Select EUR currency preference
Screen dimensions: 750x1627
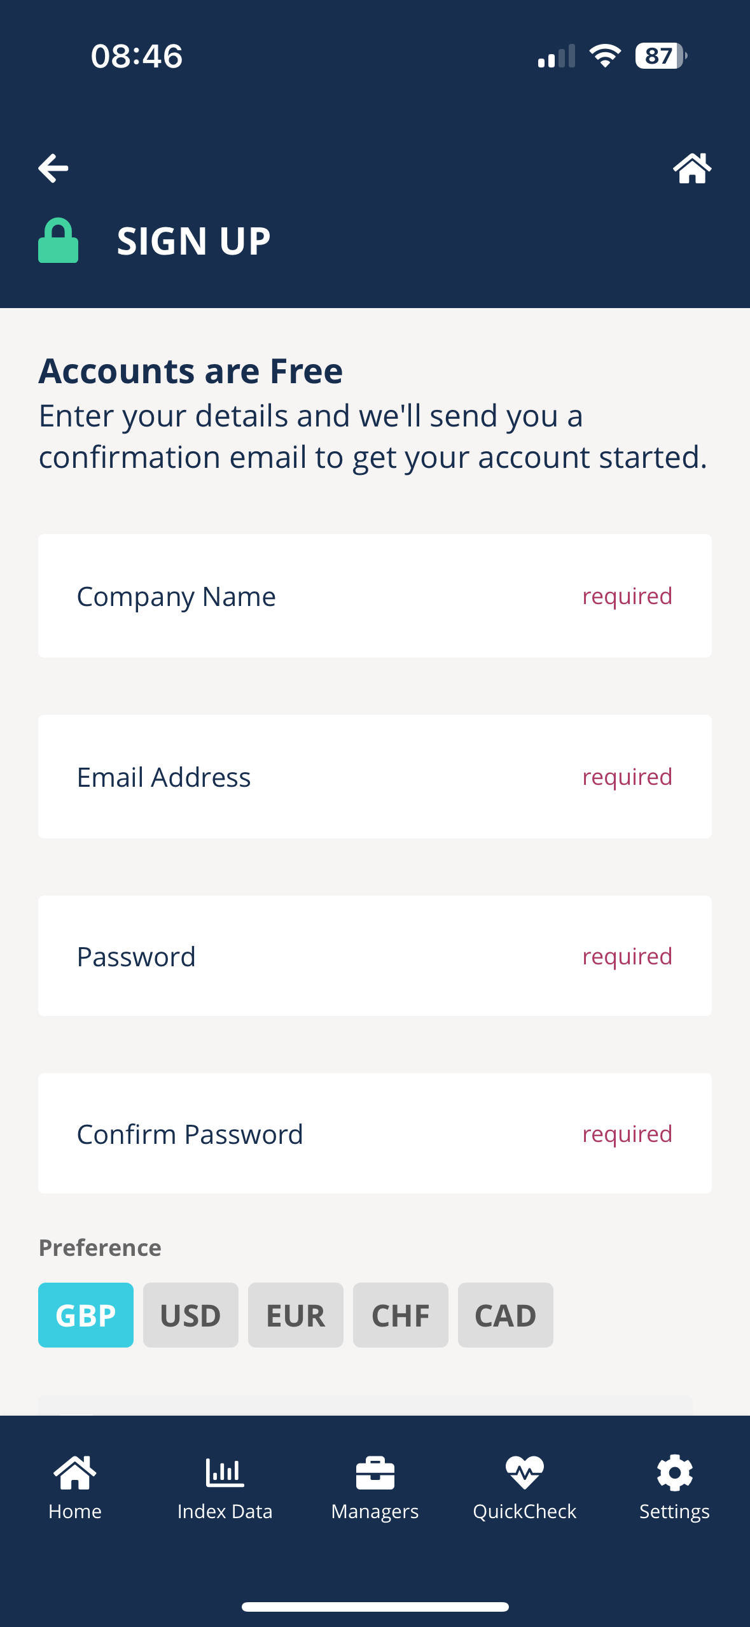click(x=296, y=1315)
